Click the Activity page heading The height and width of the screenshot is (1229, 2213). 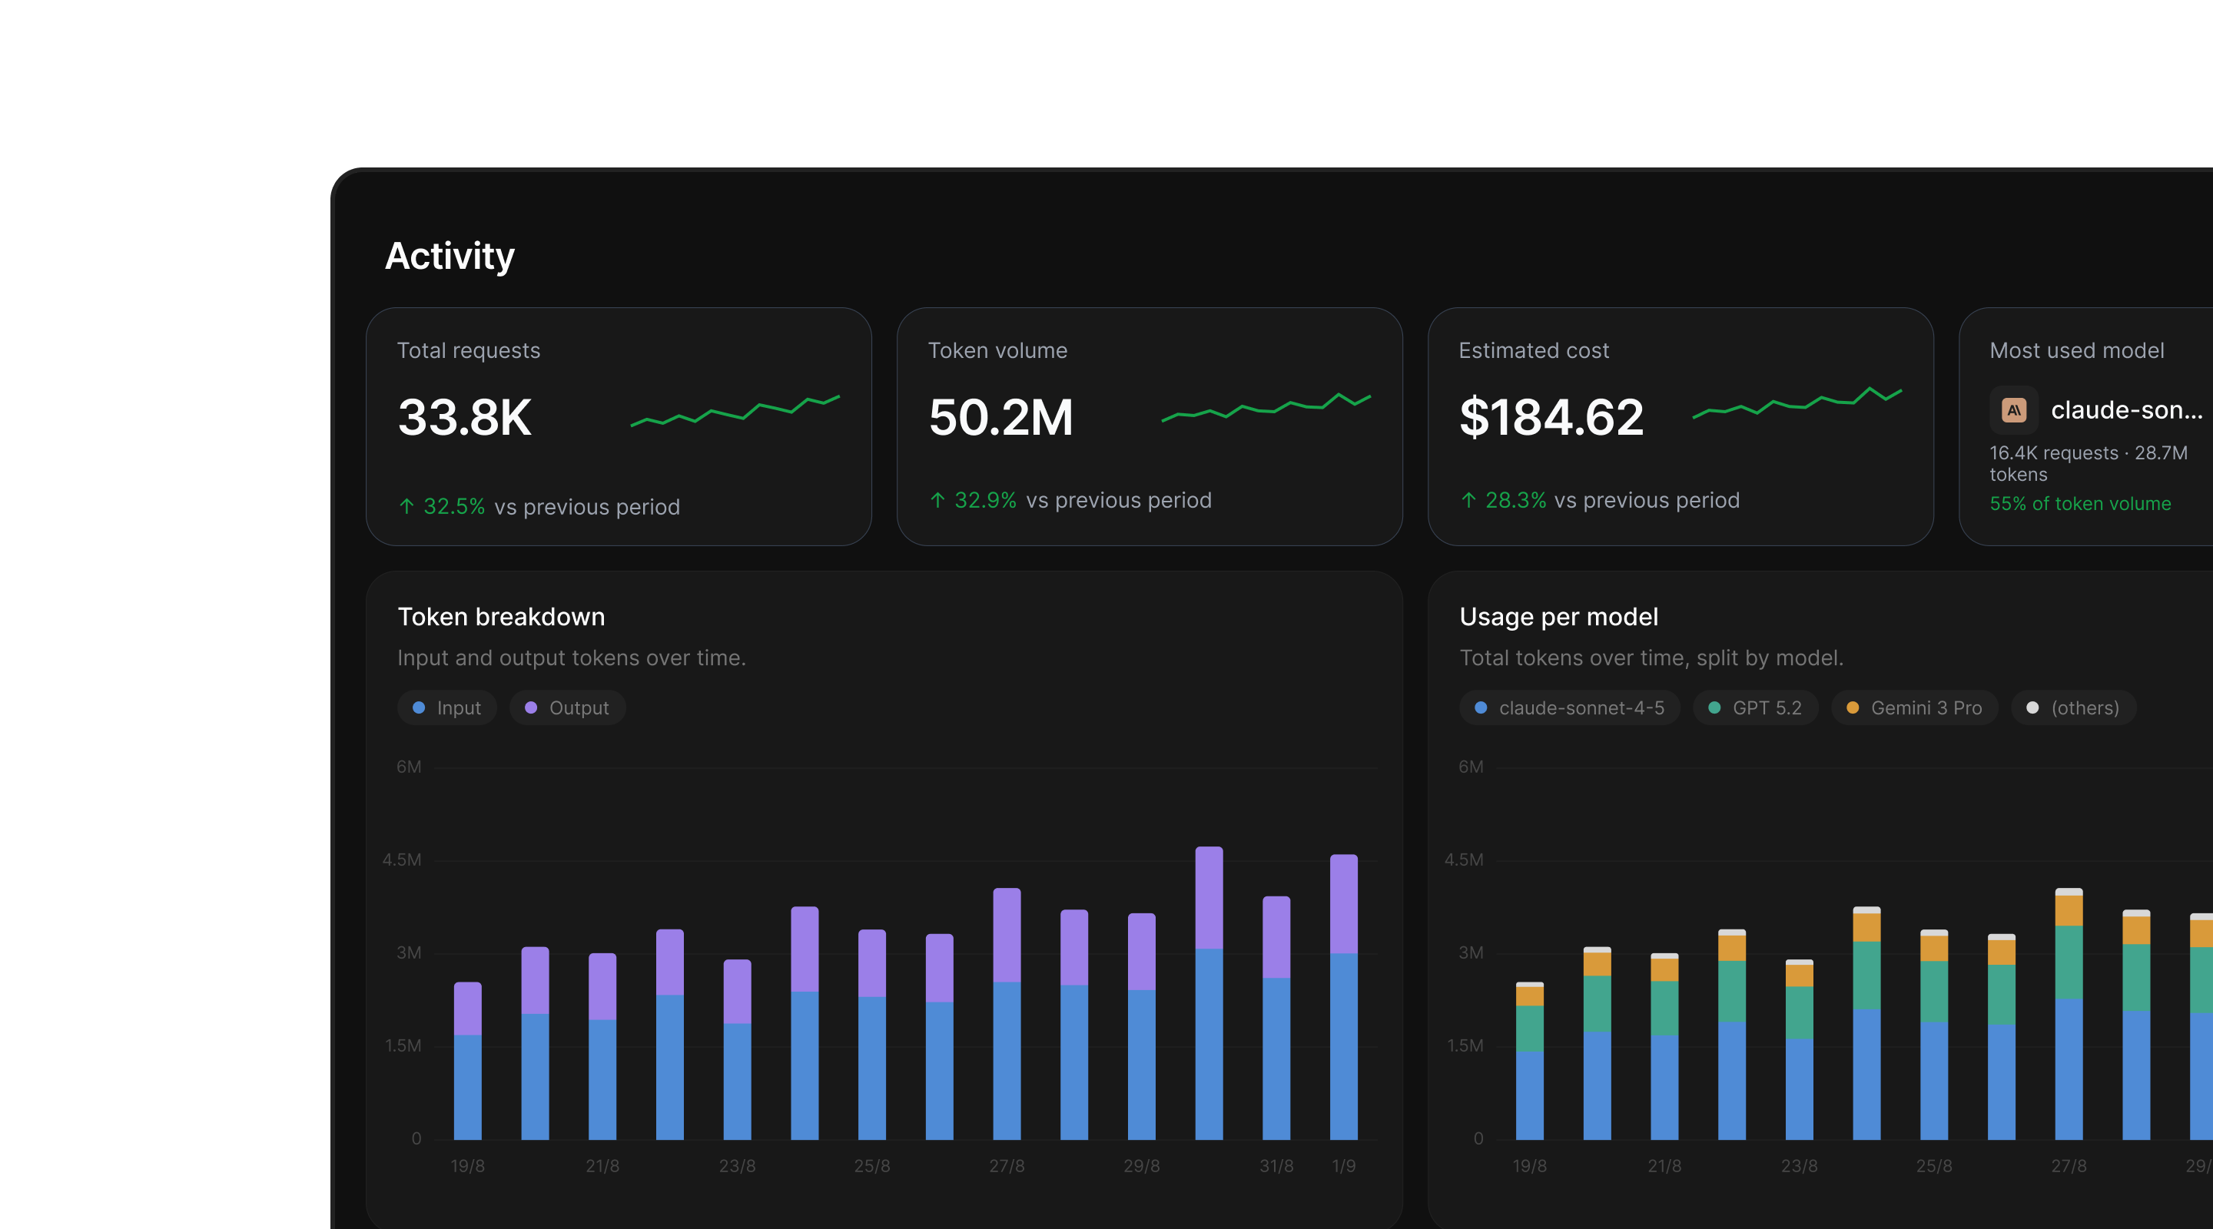(450, 256)
